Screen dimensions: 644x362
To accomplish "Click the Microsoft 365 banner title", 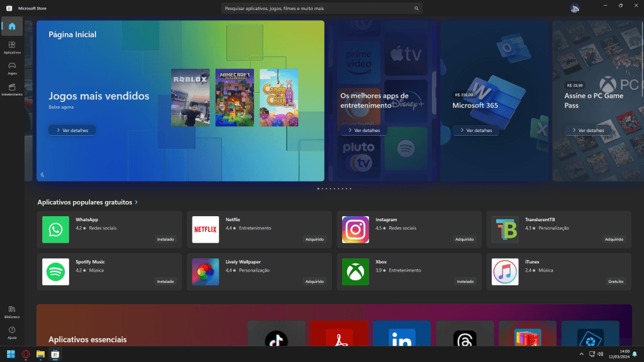I will point(475,106).
